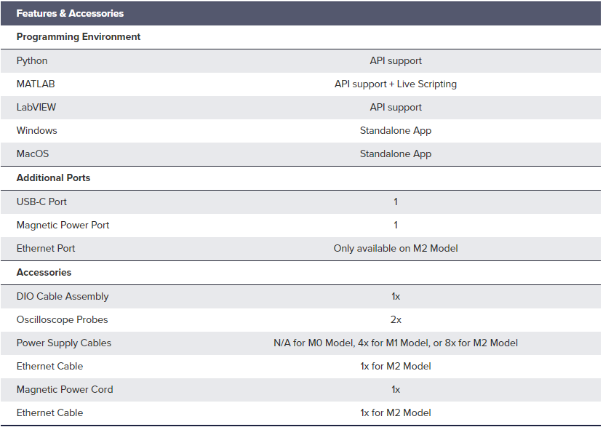Click the N/A for M0 Model cell
The image size is (603, 427).
(396, 343)
